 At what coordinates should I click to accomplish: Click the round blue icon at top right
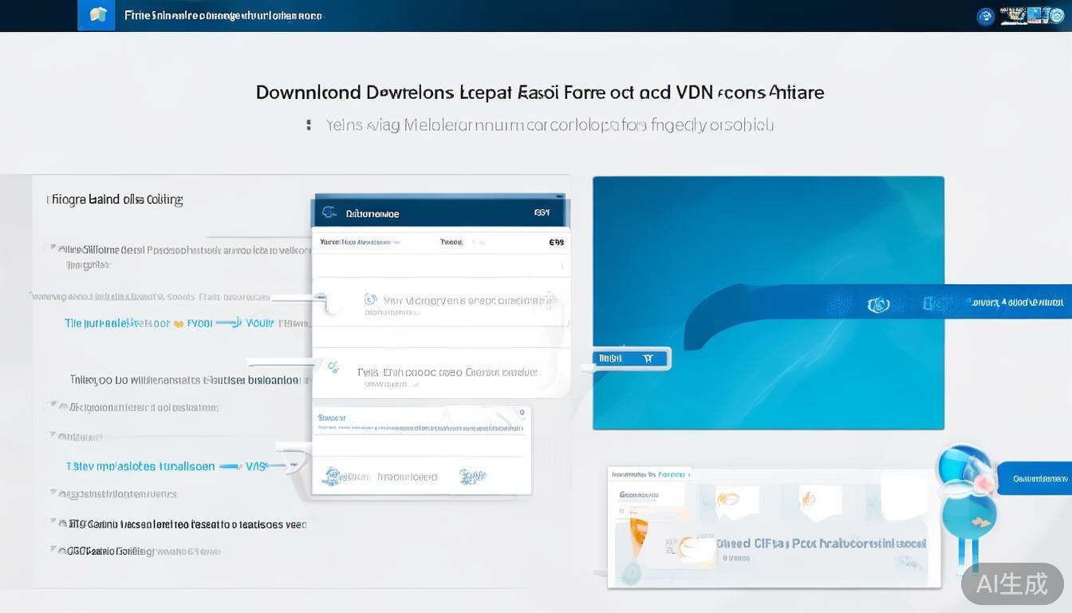click(x=986, y=16)
